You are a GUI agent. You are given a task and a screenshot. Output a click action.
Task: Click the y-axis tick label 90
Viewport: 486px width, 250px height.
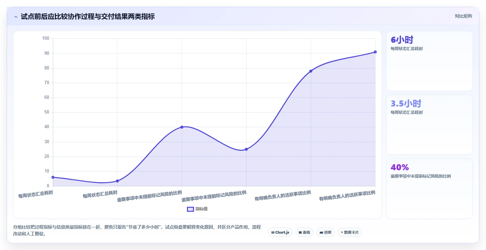click(x=47, y=53)
